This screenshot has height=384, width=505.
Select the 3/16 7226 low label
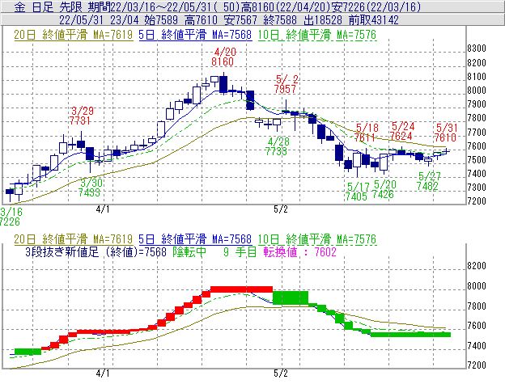[11, 217]
